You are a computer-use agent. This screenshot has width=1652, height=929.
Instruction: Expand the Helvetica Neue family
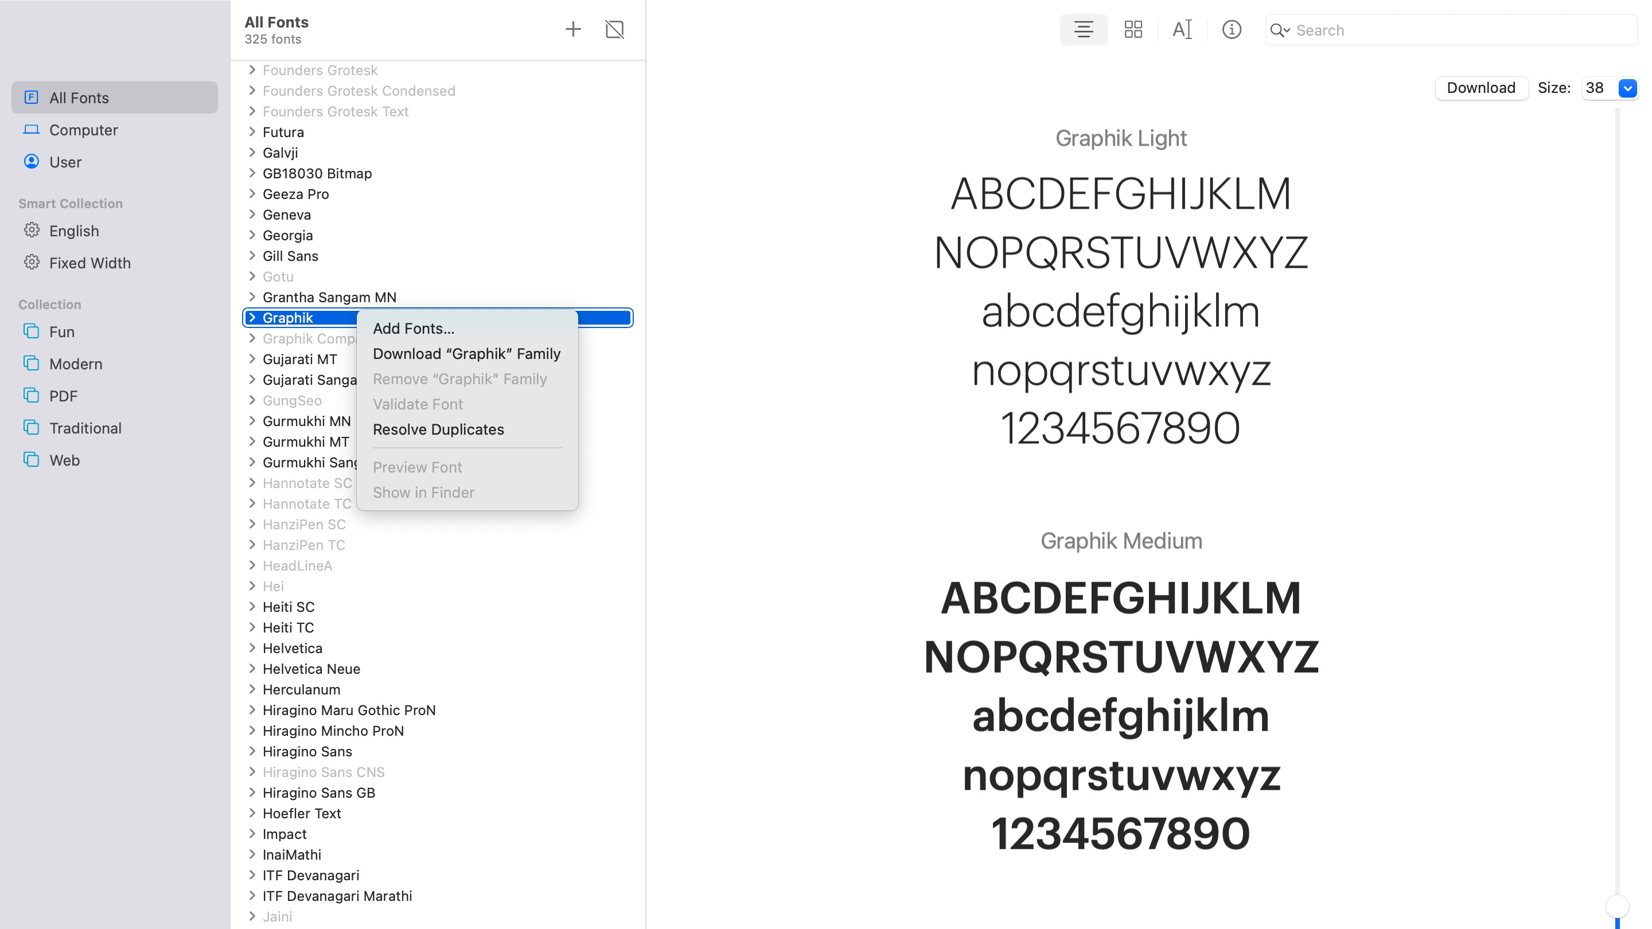[x=252, y=669]
